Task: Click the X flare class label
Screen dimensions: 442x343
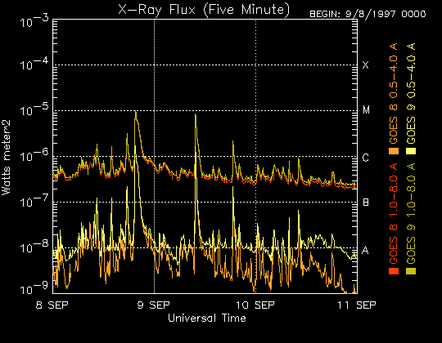Action: (x=365, y=65)
